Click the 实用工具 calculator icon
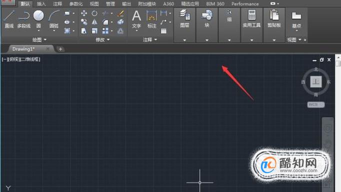Image resolution: width=341 pixels, height=192 pixels. click(251, 15)
